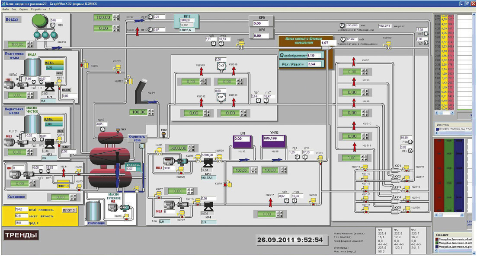The height and width of the screenshot is (256, 477).
Task: Click the КШП22 yellow ball valve
Action: (129, 80)
